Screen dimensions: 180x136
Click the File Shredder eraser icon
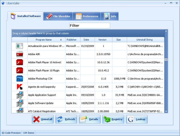coord(49,16)
